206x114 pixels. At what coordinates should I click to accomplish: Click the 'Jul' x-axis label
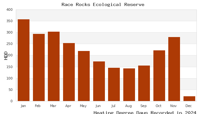coord(113,106)
